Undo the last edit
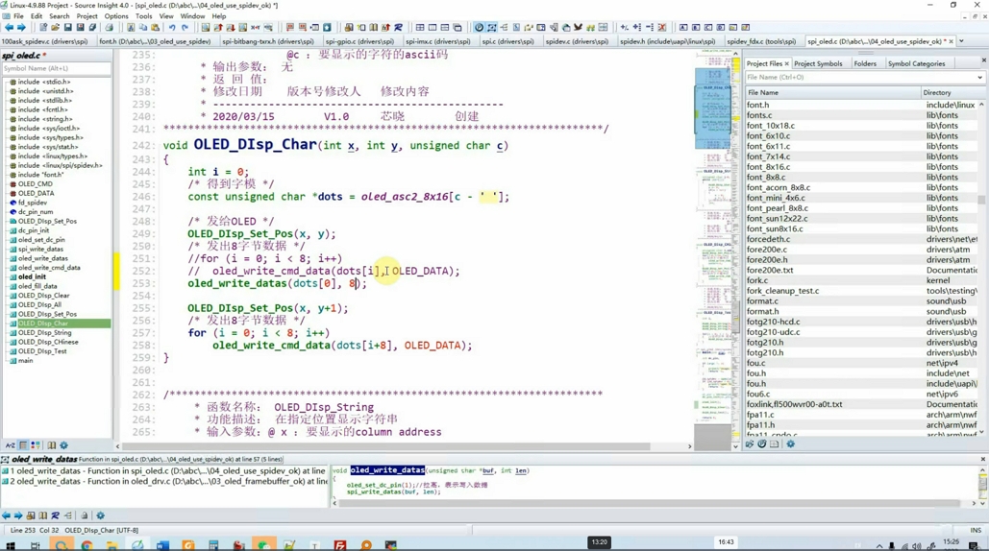The height and width of the screenshot is (551, 989). [171, 28]
